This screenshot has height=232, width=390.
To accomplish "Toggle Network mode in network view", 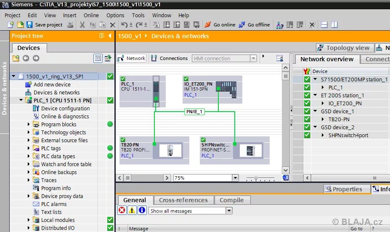I will point(131,58).
